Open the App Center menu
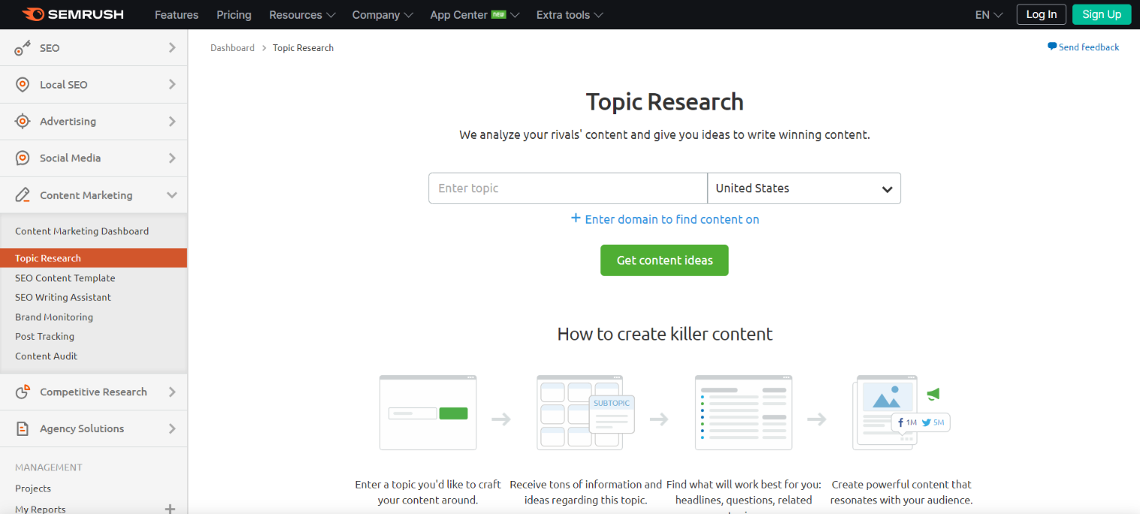1140x514 pixels. point(475,15)
